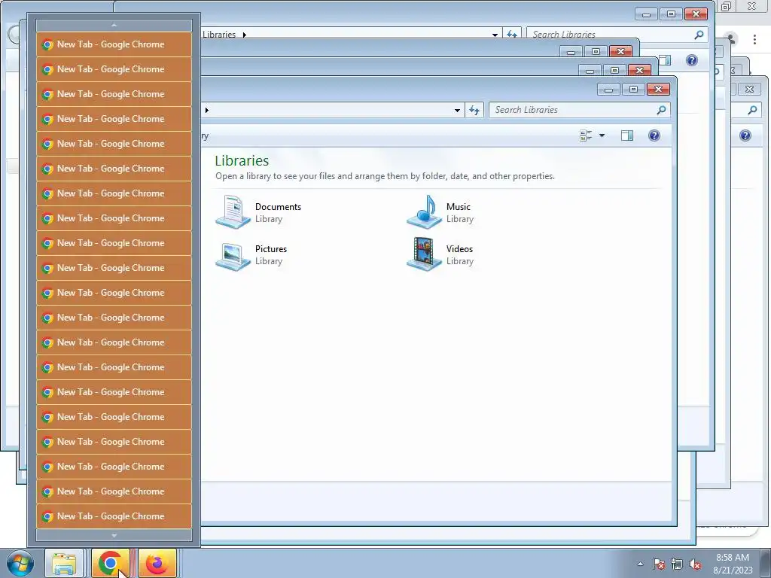Image resolution: width=771 pixels, height=578 pixels.
Task: Open the Pictures library
Action: pos(251,254)
